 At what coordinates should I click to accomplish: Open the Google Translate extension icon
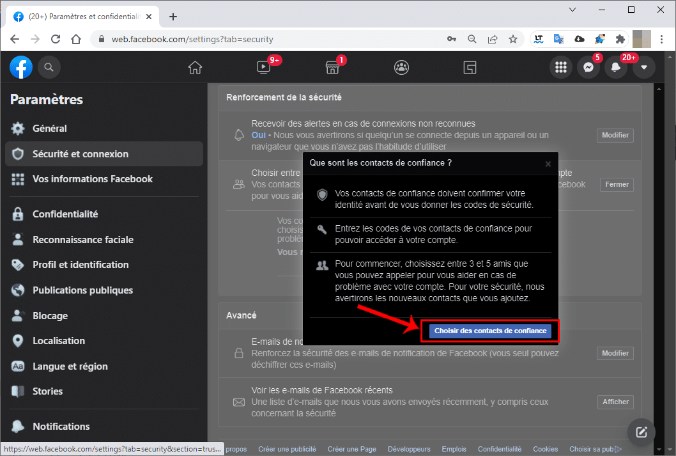pyautogui.click(x=558, y=39)
